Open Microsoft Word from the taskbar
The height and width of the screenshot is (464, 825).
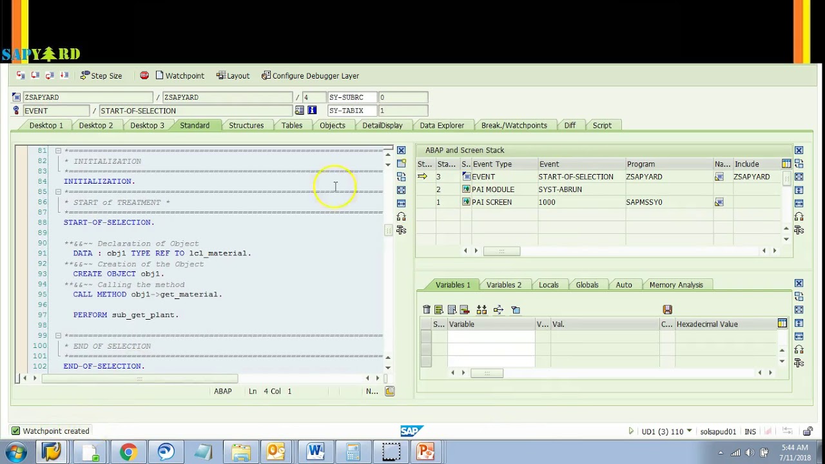click(315, 452)
